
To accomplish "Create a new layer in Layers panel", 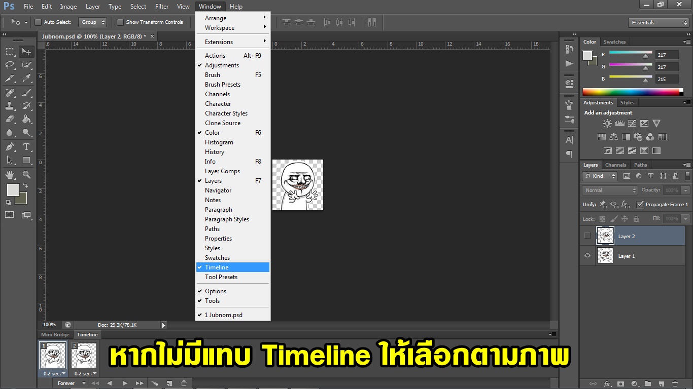I will pos(662,383).
